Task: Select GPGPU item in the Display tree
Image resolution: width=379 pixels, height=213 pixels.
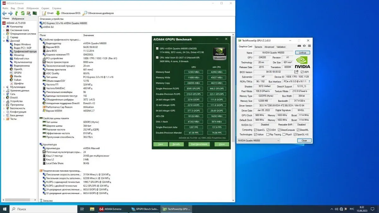Action: 17,73
